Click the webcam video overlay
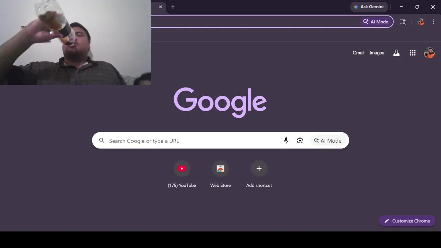Image resolution: width=441 pixels, height=248 pixels. pos(75,42)
